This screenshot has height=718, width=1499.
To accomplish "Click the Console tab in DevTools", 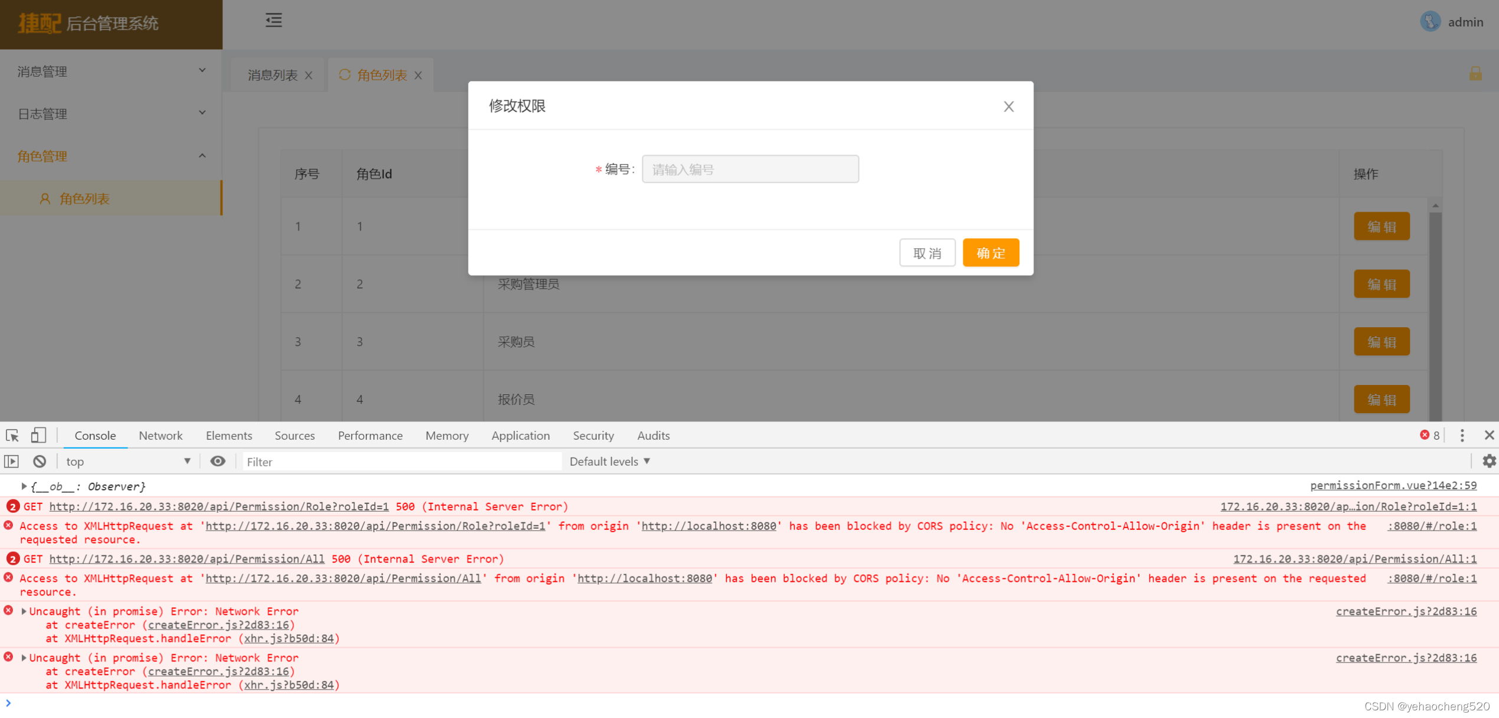I will pyautogui.click(x=94, y=436).
